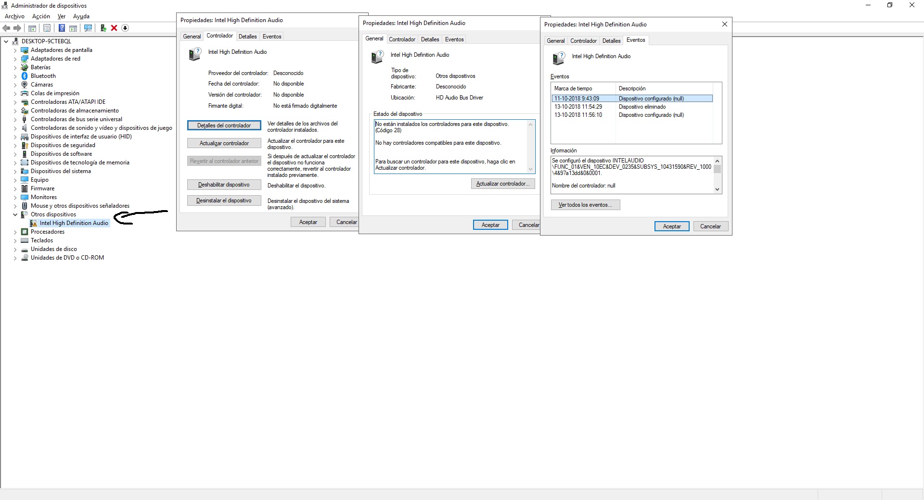Click Deshabilitar dispositivo button
The height and width of the screenshot is (500, 924).
pos(224,185)
